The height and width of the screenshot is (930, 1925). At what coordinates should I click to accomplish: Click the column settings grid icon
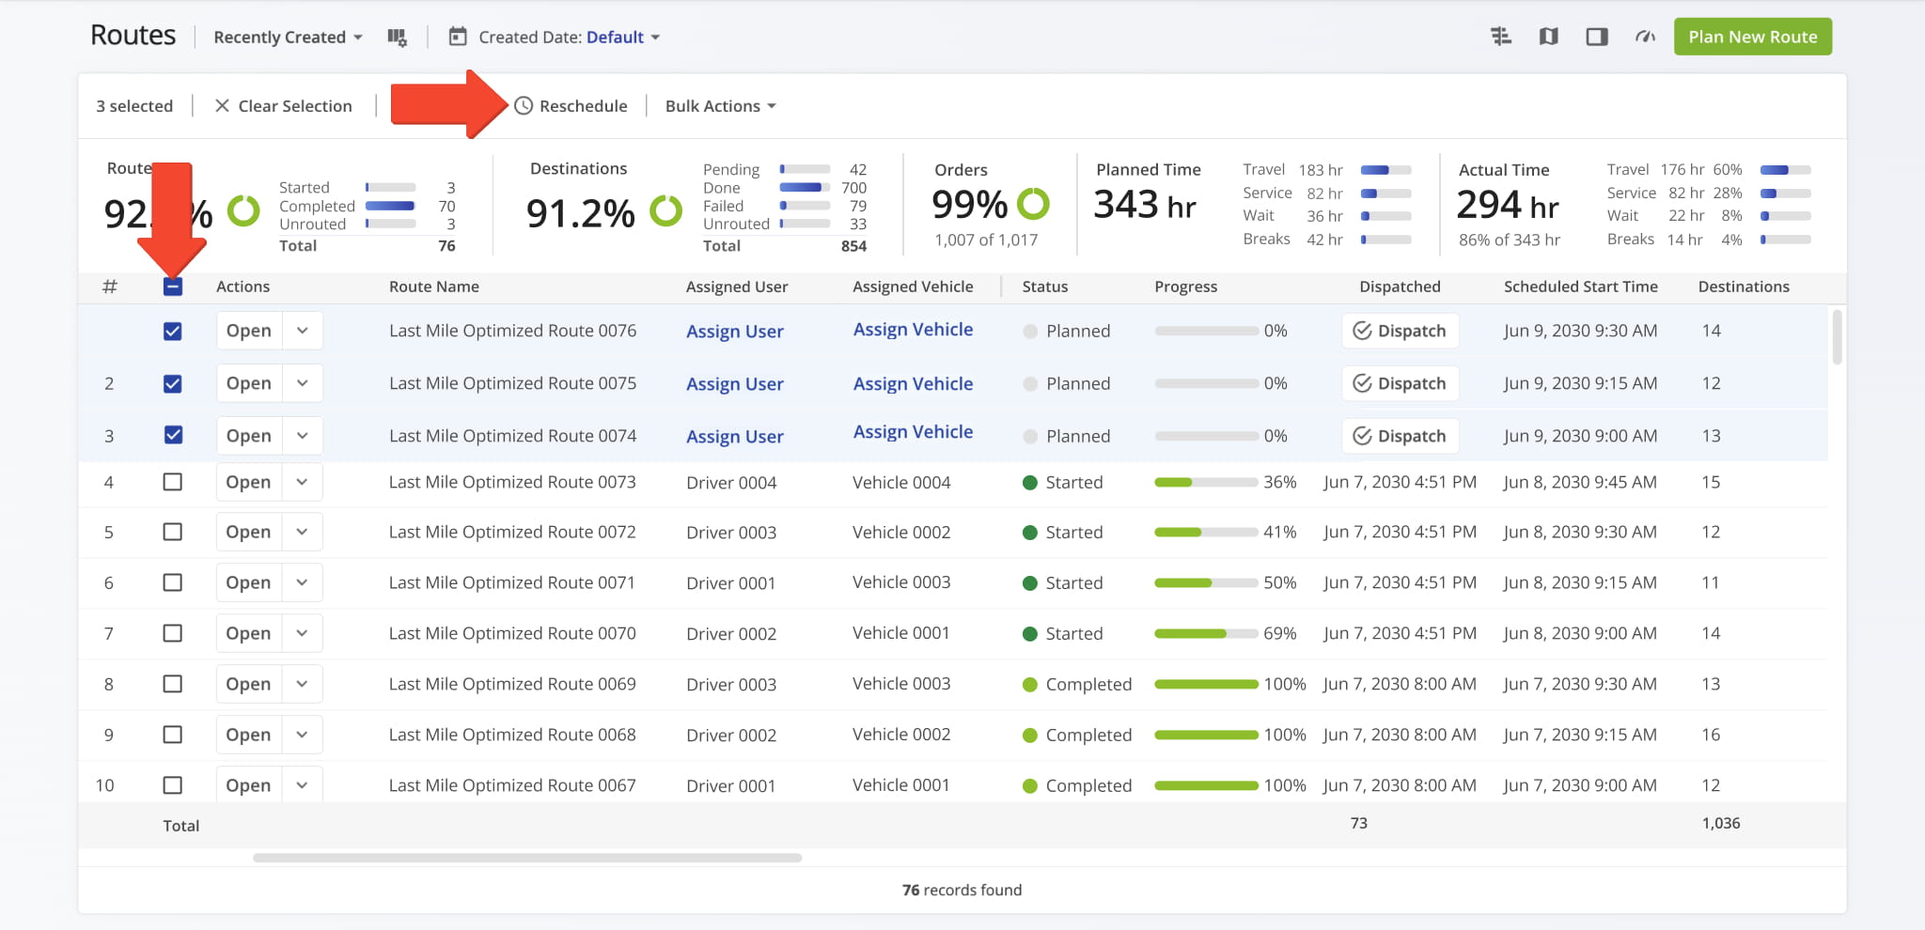(397, 38)
